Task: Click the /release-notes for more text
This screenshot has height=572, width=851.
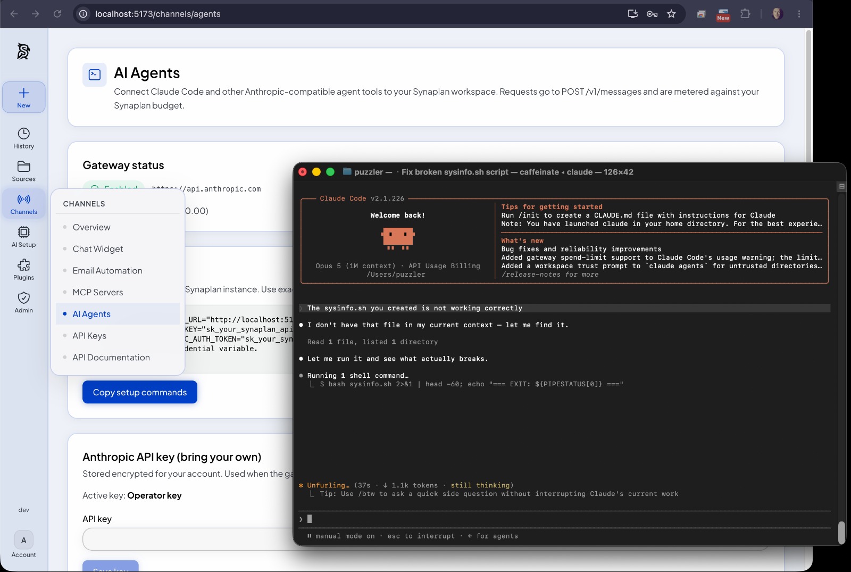Action: (550, 275)
